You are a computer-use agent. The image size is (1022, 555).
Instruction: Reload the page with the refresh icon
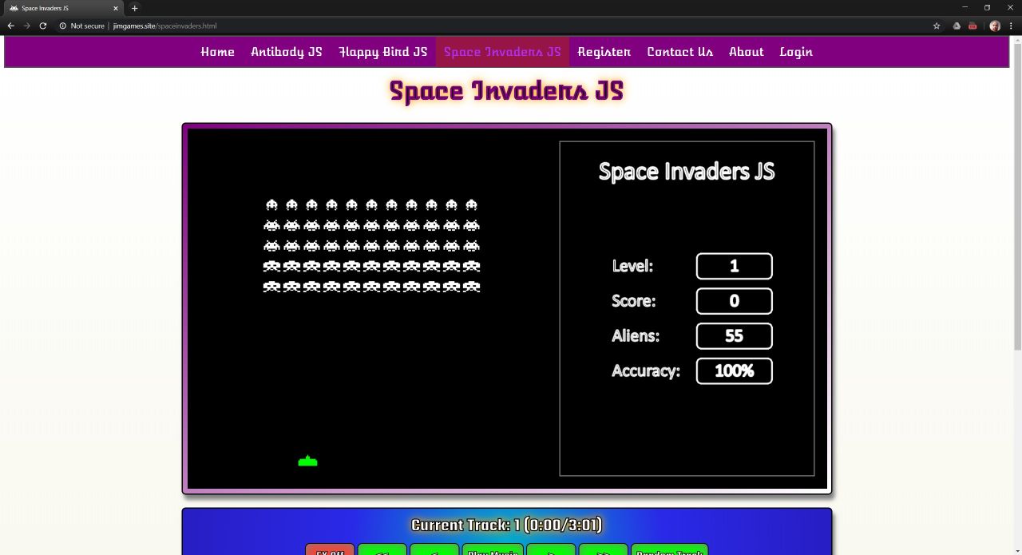[43, 26]
